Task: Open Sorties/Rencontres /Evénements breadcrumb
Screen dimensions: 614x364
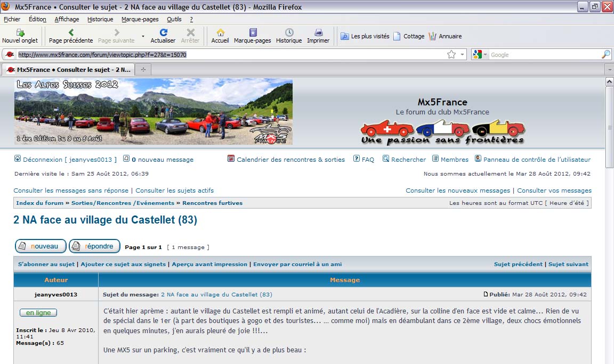Action: click(123, 203)
